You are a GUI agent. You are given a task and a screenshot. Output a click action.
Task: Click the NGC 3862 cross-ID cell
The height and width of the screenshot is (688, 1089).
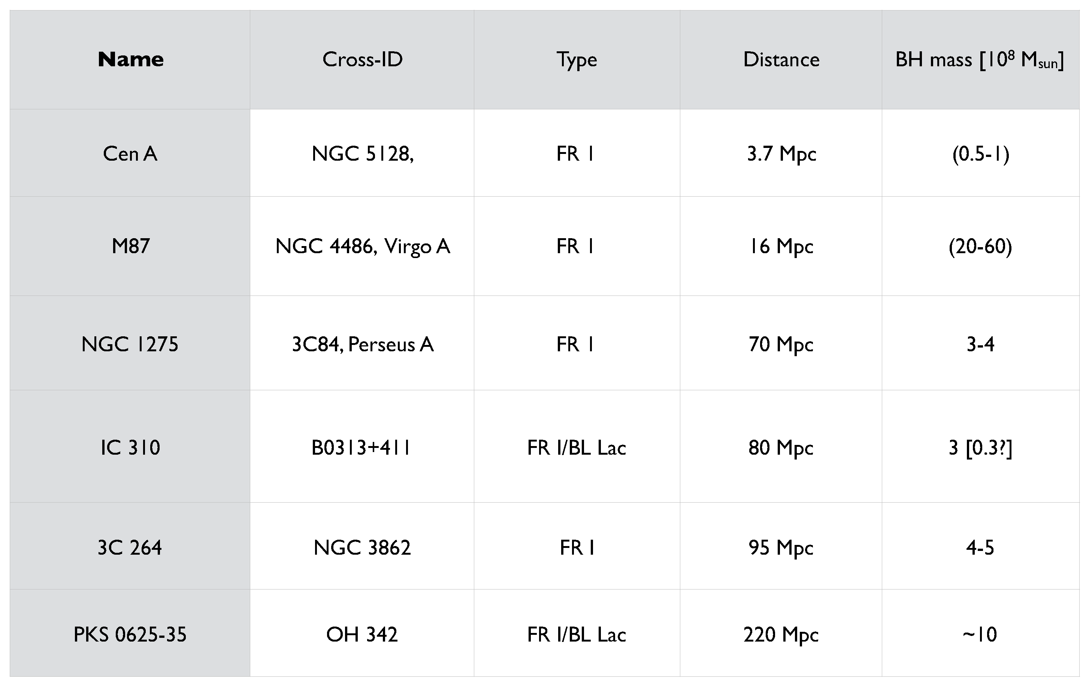(x=362, y=548)
